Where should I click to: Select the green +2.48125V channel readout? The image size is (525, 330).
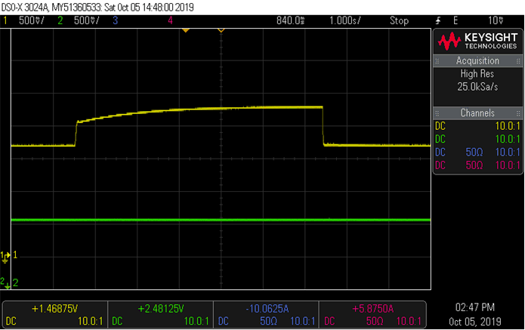click(x=160, y=309)
